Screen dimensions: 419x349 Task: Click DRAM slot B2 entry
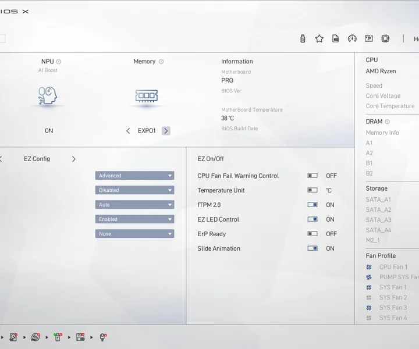[370, 173]
